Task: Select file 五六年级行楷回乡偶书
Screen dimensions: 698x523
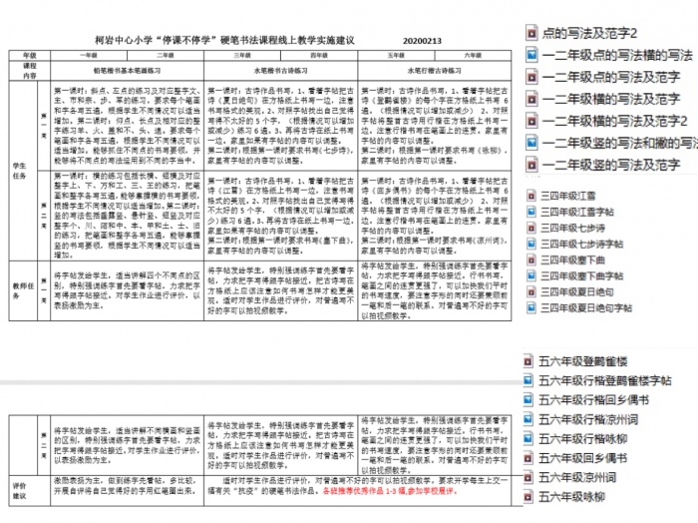Action: pyautogui.click(x=590, y=401)
